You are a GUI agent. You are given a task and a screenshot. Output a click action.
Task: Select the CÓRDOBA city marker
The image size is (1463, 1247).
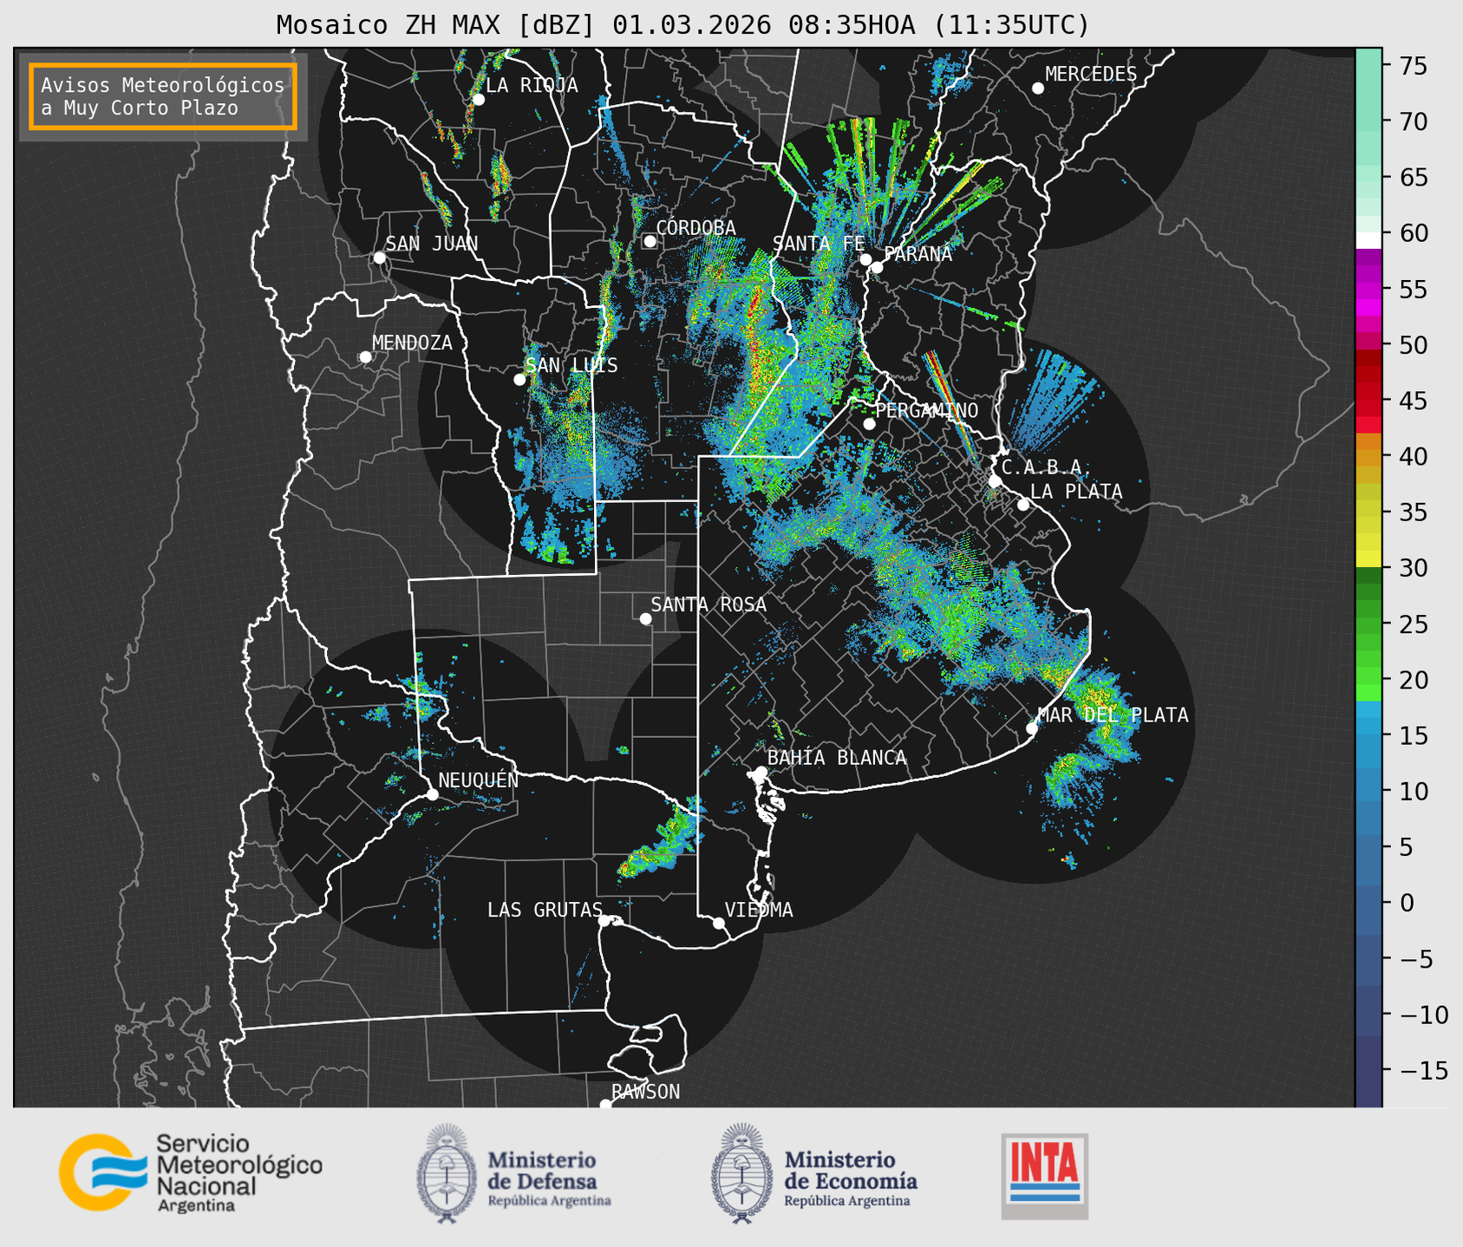click(x=650, y=241)
